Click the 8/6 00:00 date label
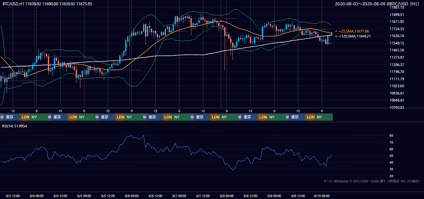Screen dimensions: 424x199 [132, 196]
